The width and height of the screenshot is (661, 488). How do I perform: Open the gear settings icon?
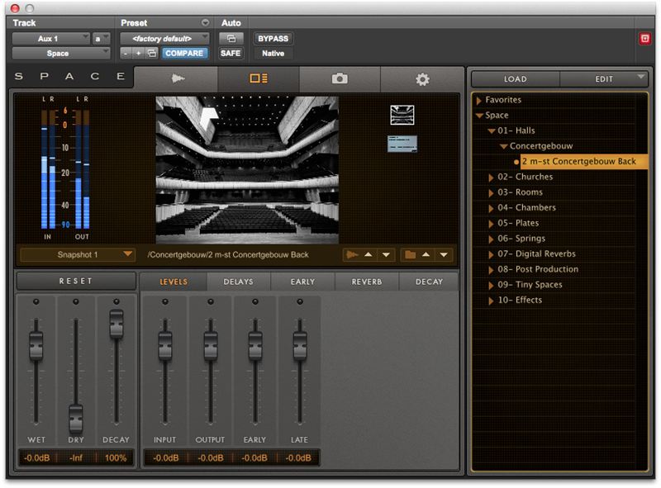click(422, 79)
